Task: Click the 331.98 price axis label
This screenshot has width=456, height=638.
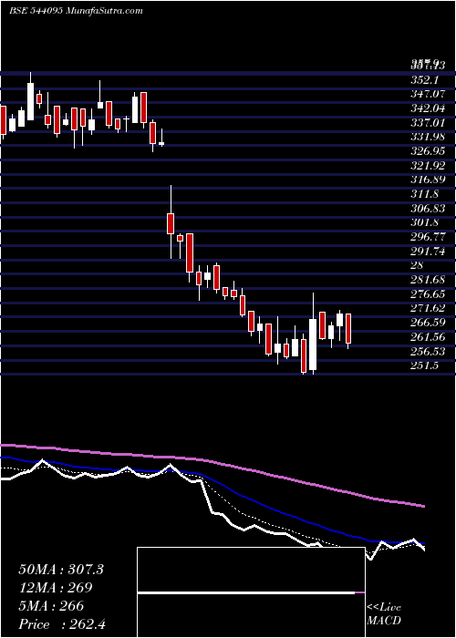Action: coord(428,137)
